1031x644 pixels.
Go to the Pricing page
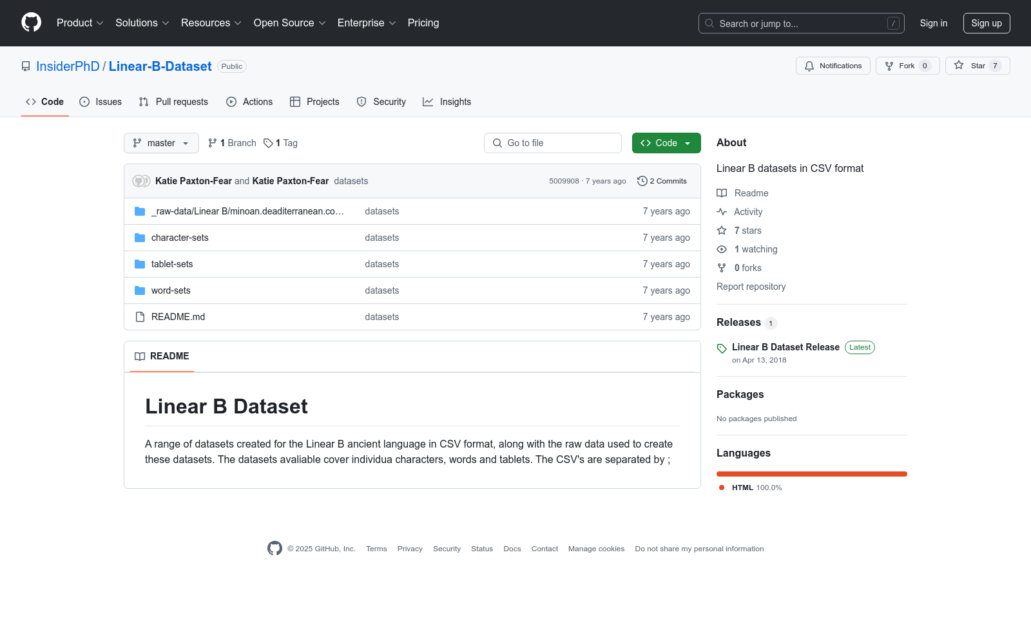point(423,23)
